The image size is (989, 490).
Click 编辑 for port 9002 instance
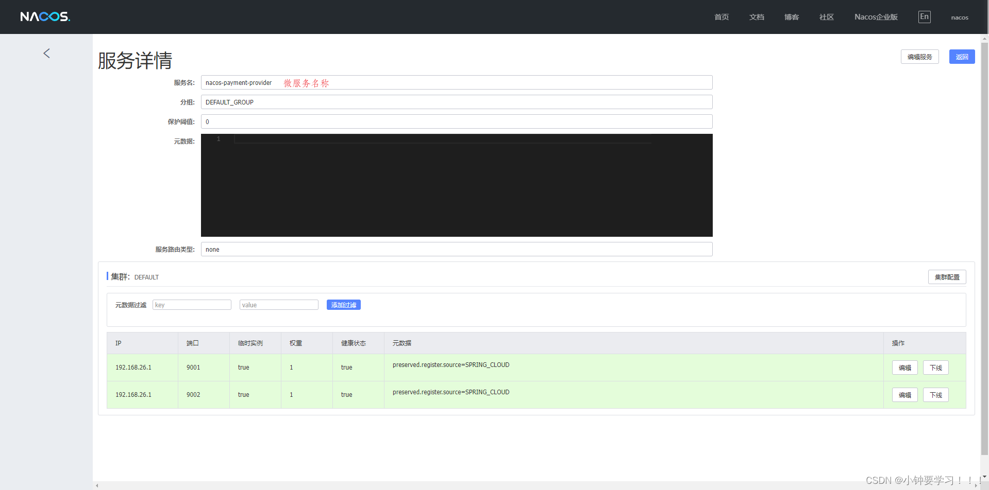905,395
